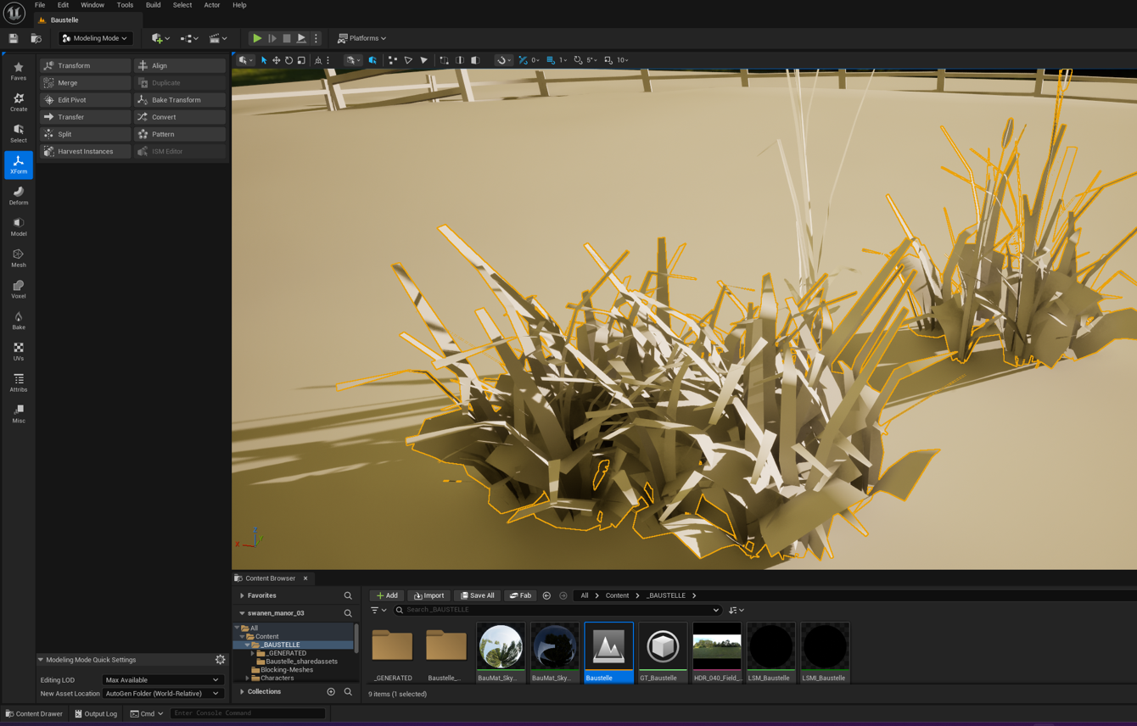Switch to the Content Browser tab

point(270,578)
